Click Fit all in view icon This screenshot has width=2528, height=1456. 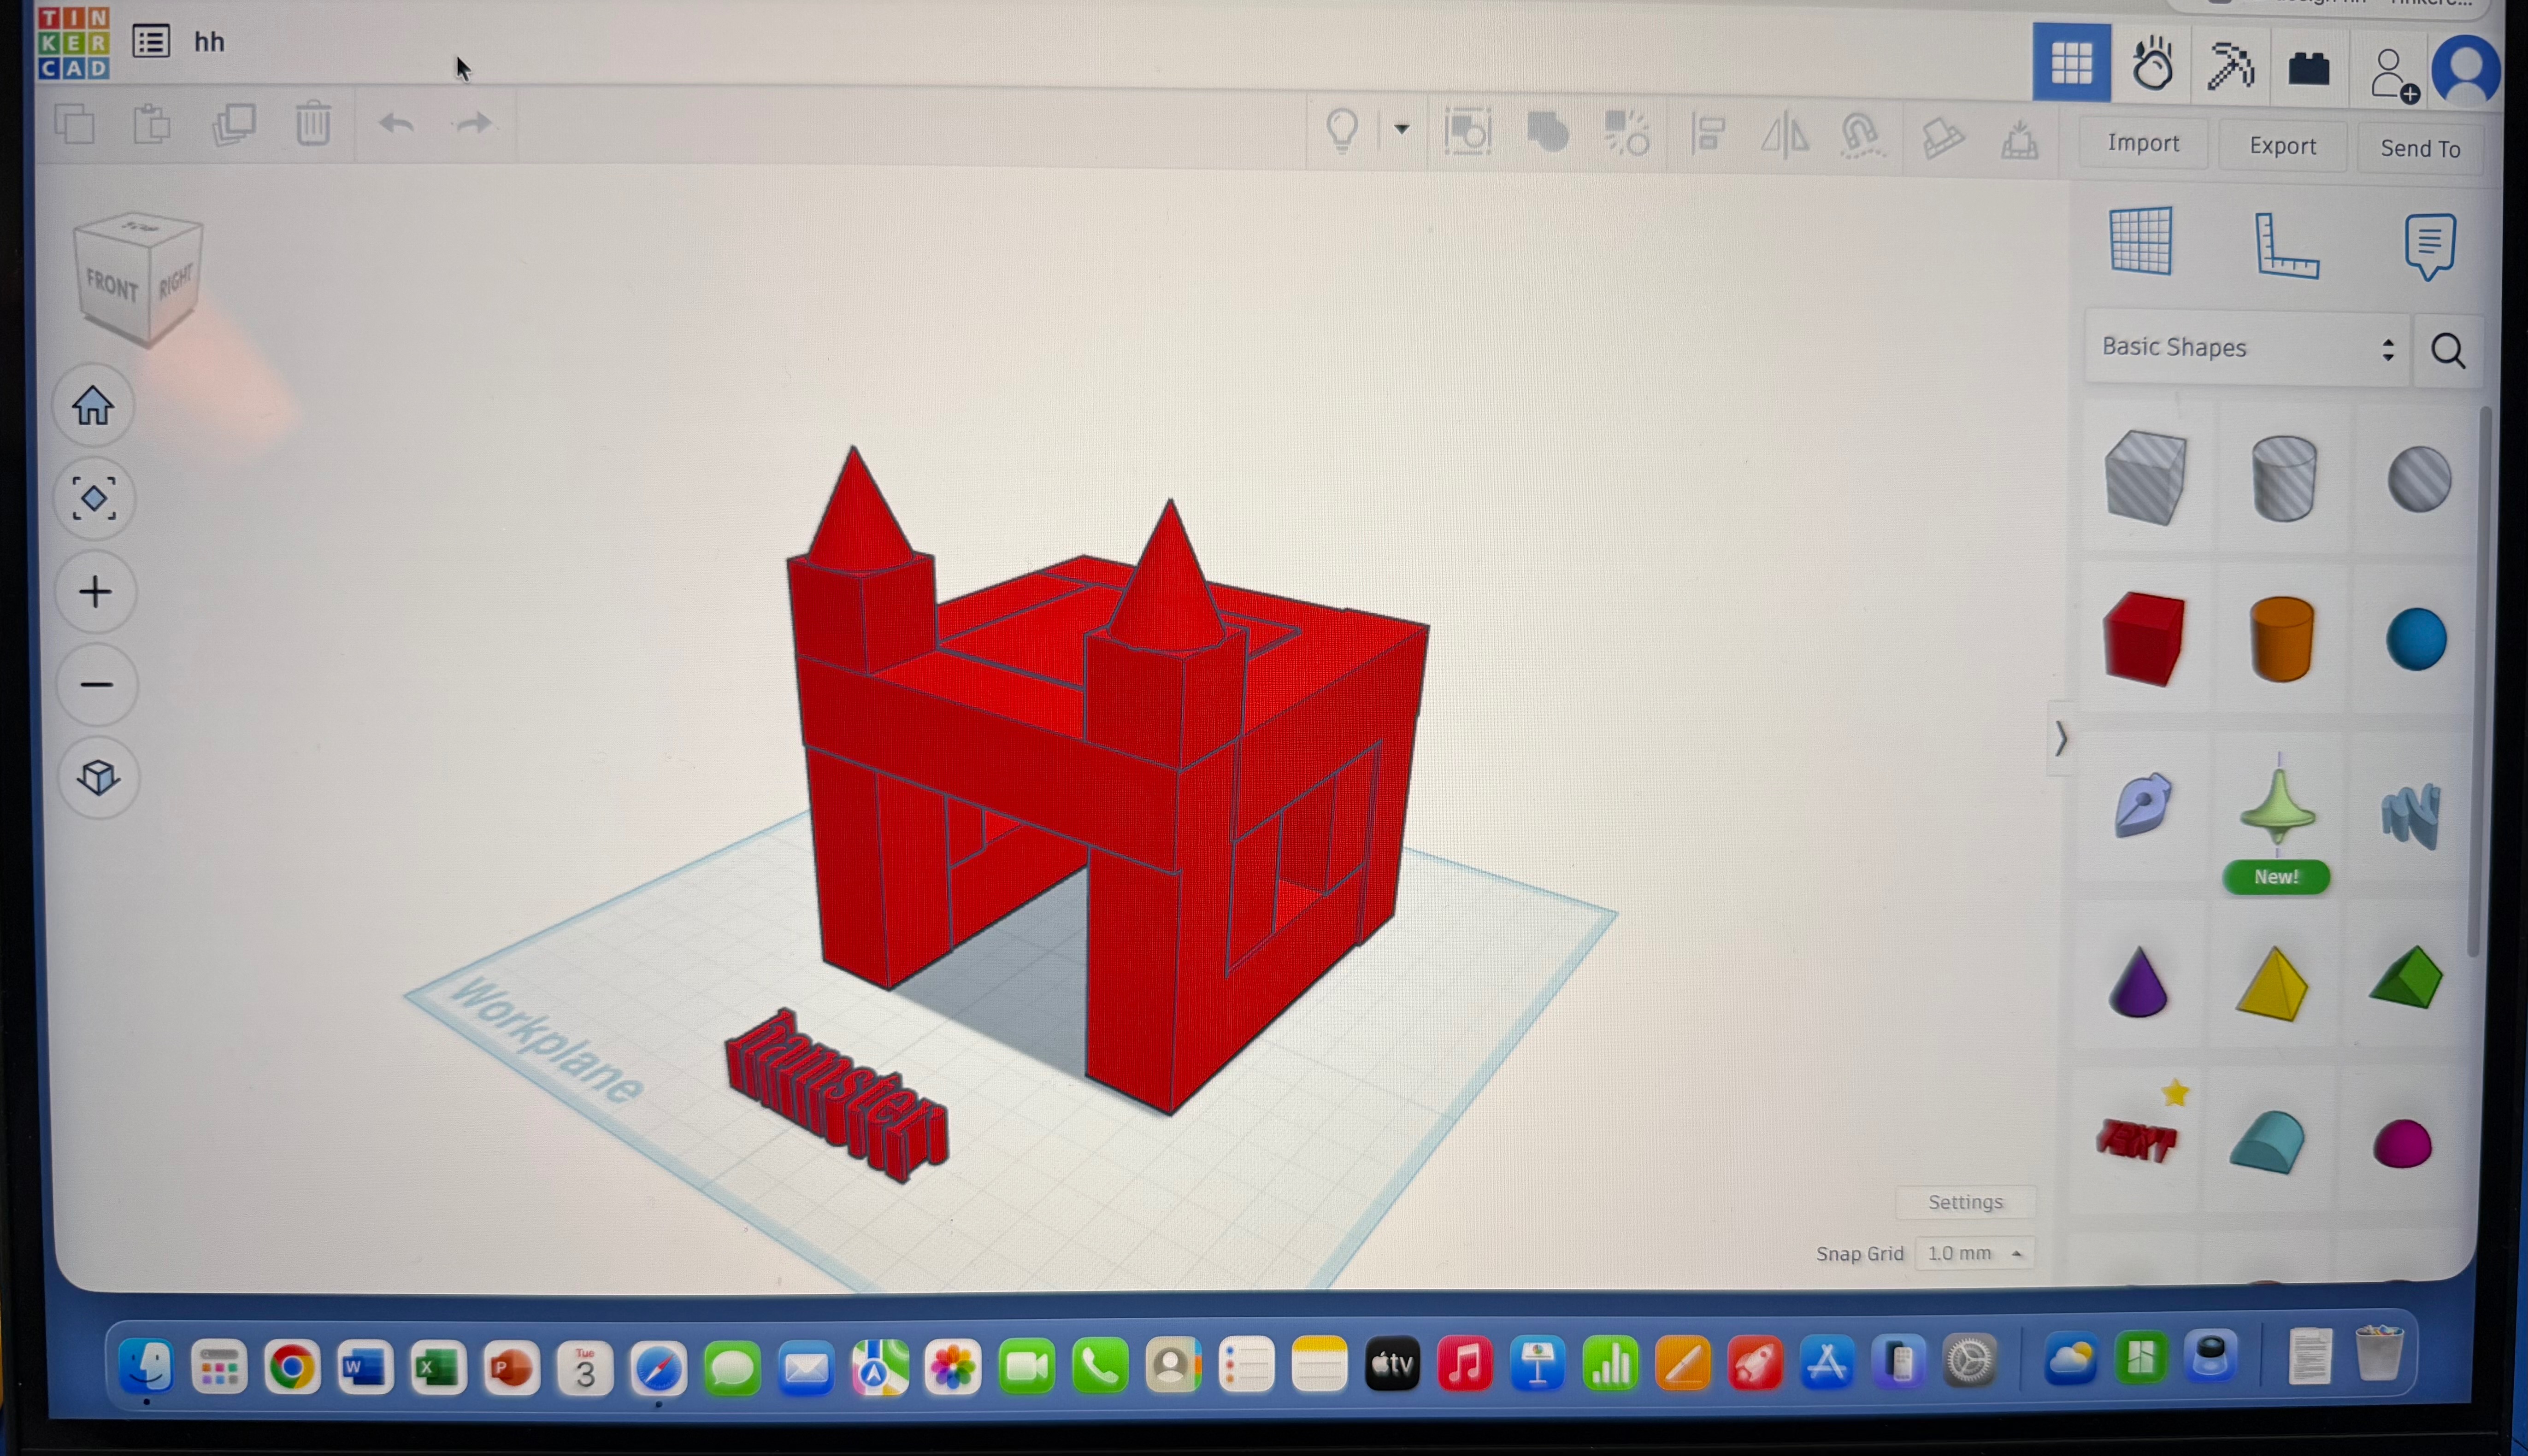coord(94,498)
